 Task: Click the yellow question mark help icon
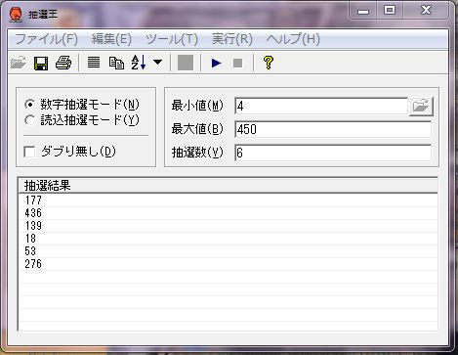[x=269, y=63]
